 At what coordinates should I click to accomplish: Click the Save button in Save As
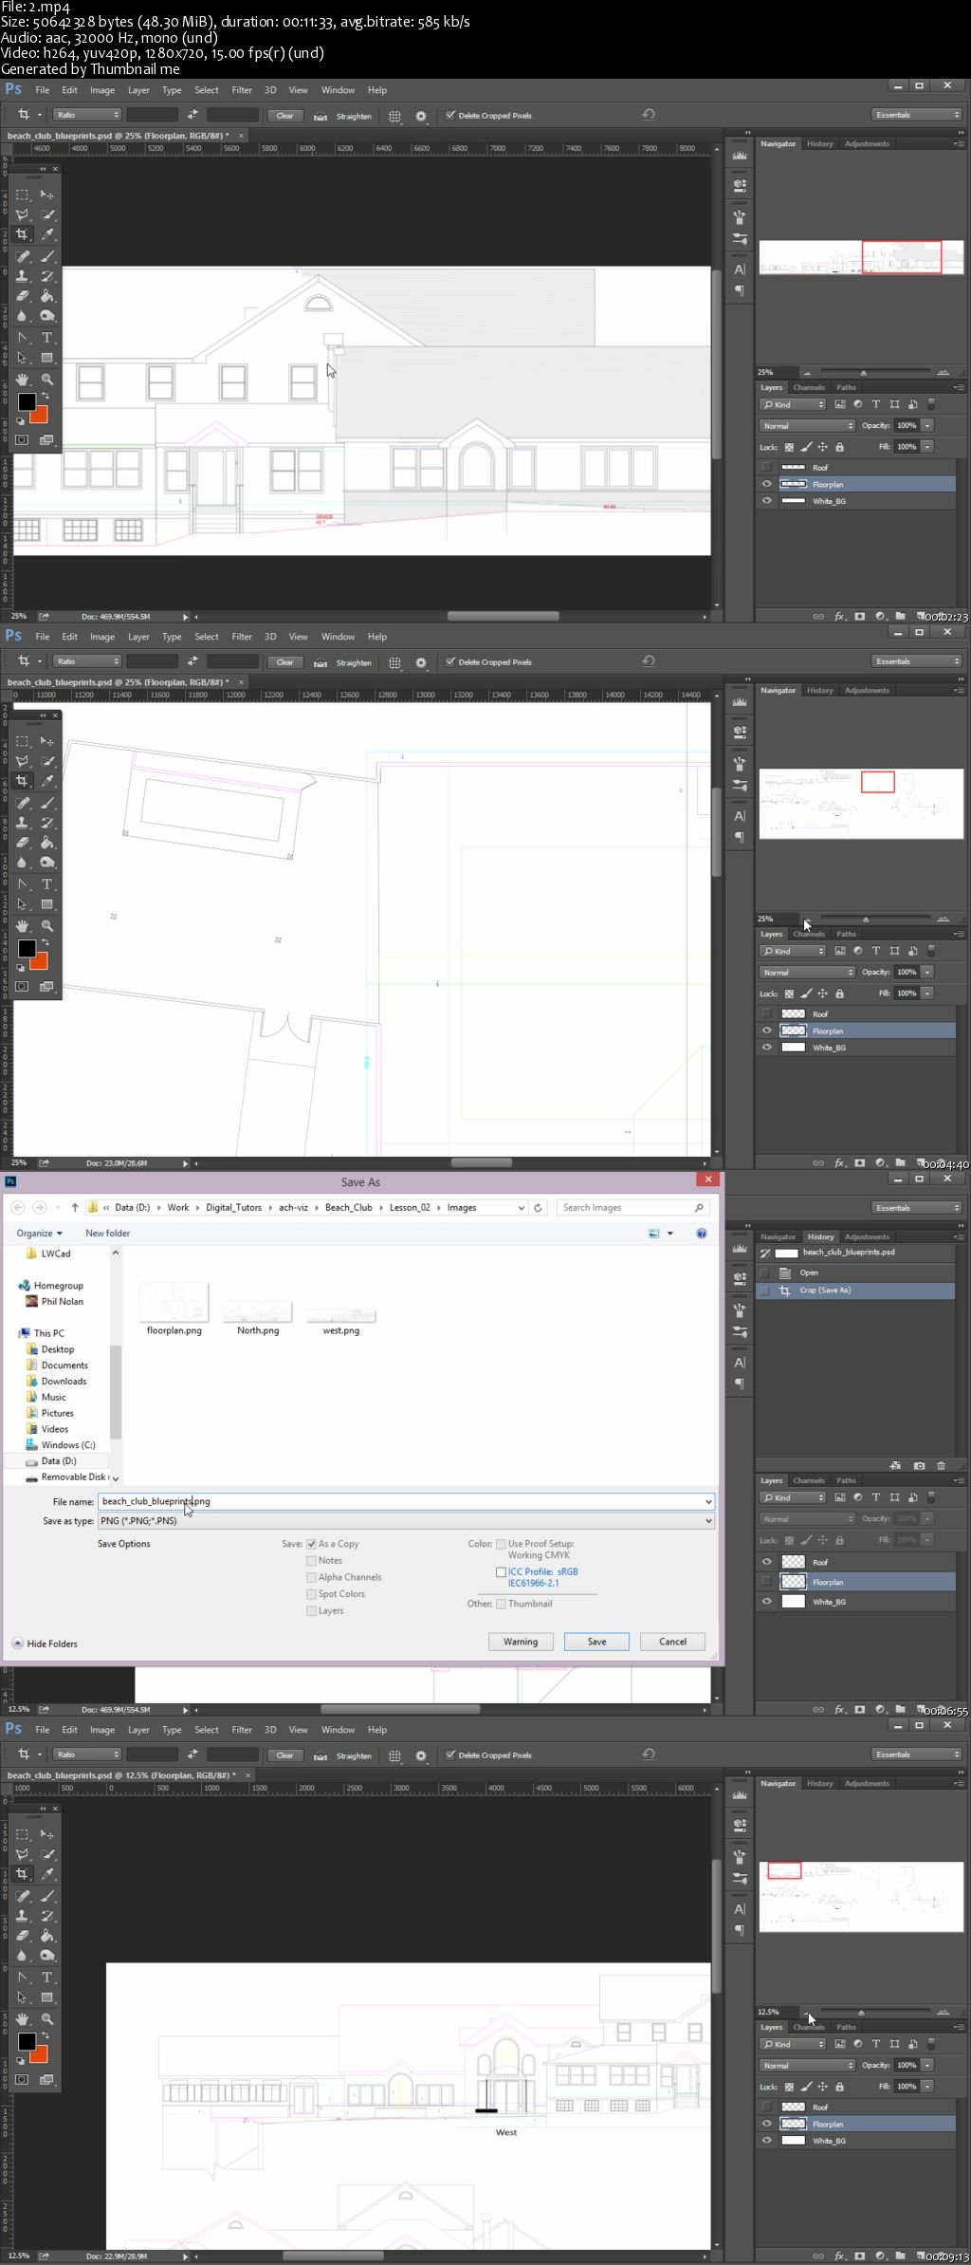pos(596,1642)
